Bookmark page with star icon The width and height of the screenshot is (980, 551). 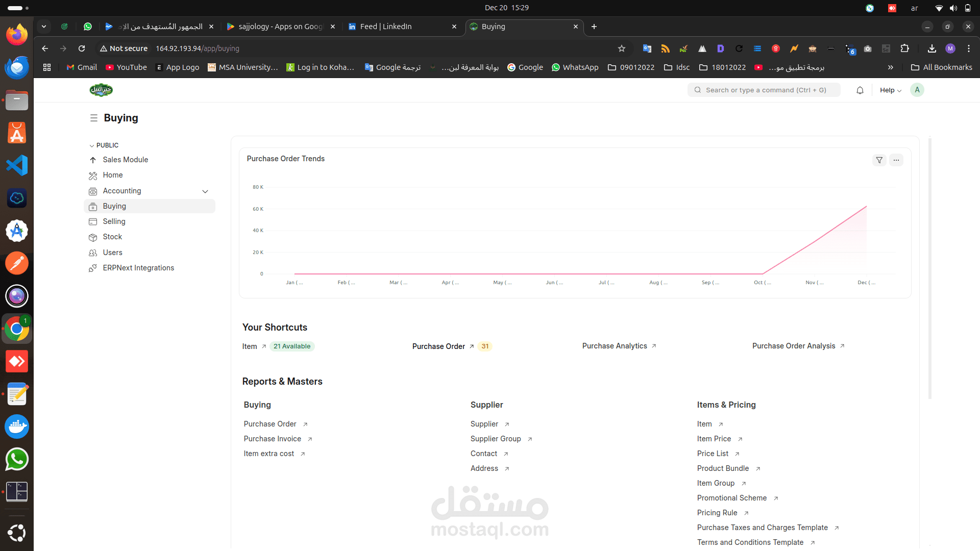[x=621, y=48]
